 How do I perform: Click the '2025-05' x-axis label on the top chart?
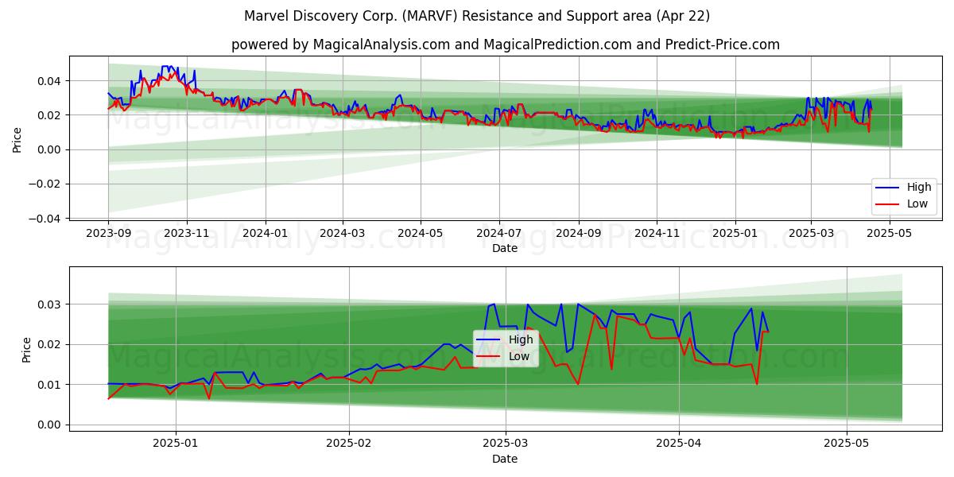888,234
